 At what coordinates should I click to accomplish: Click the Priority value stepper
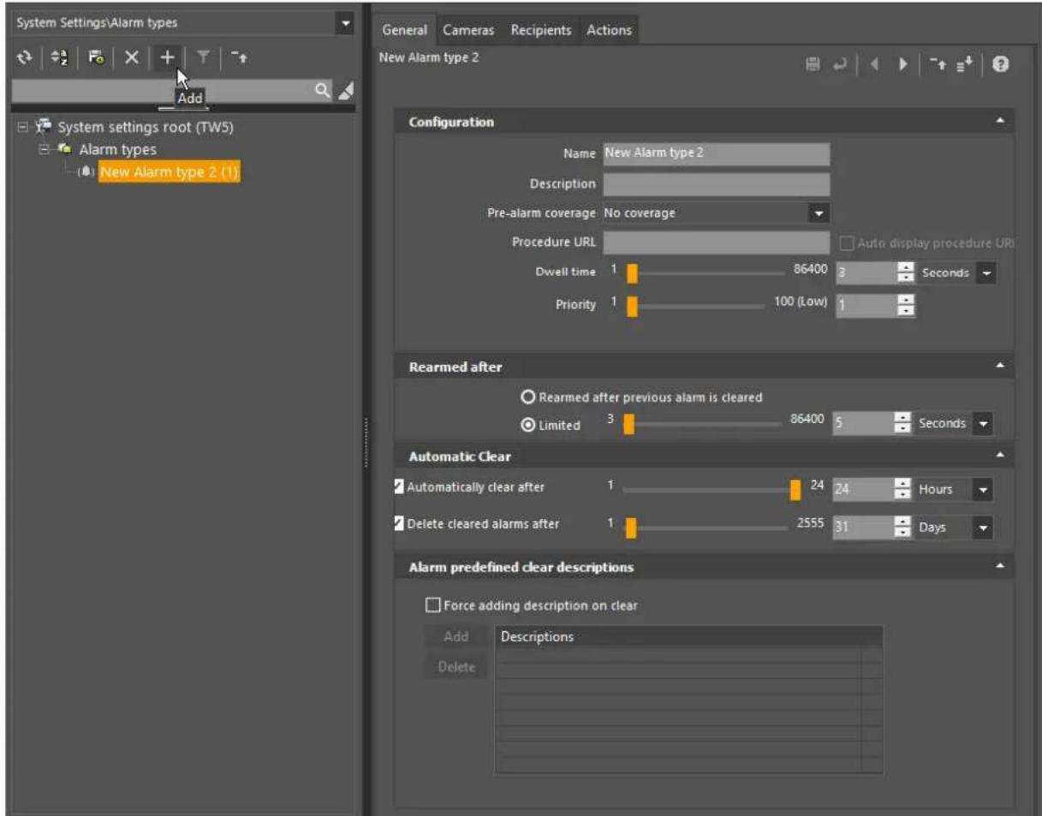(906, 306)
